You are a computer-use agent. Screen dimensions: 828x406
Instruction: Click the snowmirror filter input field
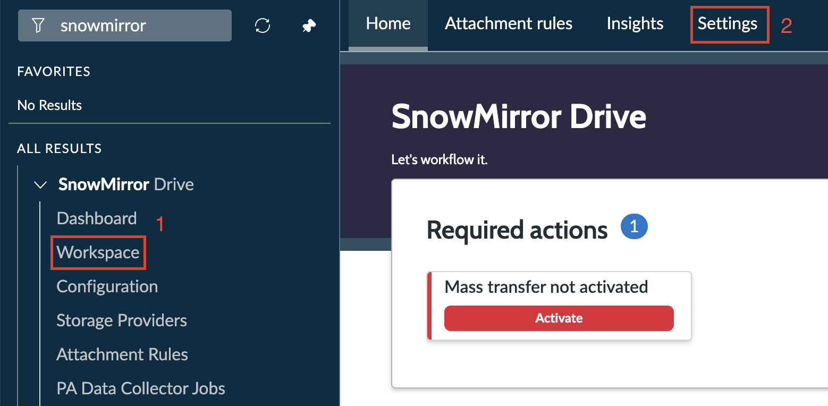(x=125, y=26)
